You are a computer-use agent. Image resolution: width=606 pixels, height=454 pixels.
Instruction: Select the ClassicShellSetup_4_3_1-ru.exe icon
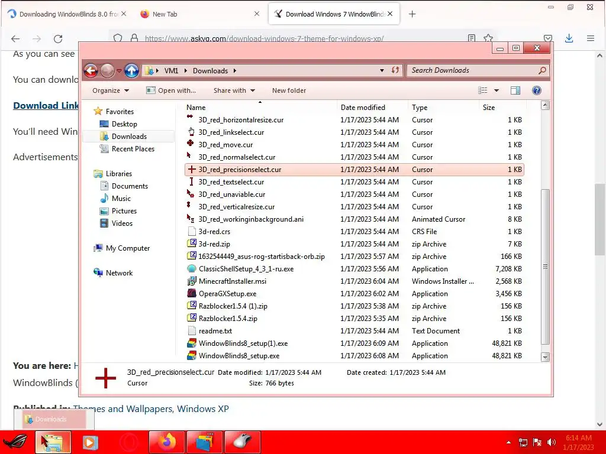point(191,269)
